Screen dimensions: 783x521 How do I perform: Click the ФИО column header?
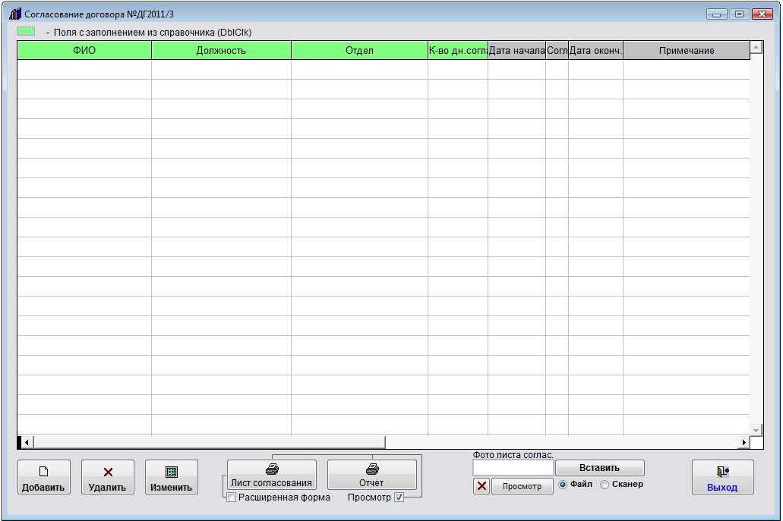(x=84, y=50)
